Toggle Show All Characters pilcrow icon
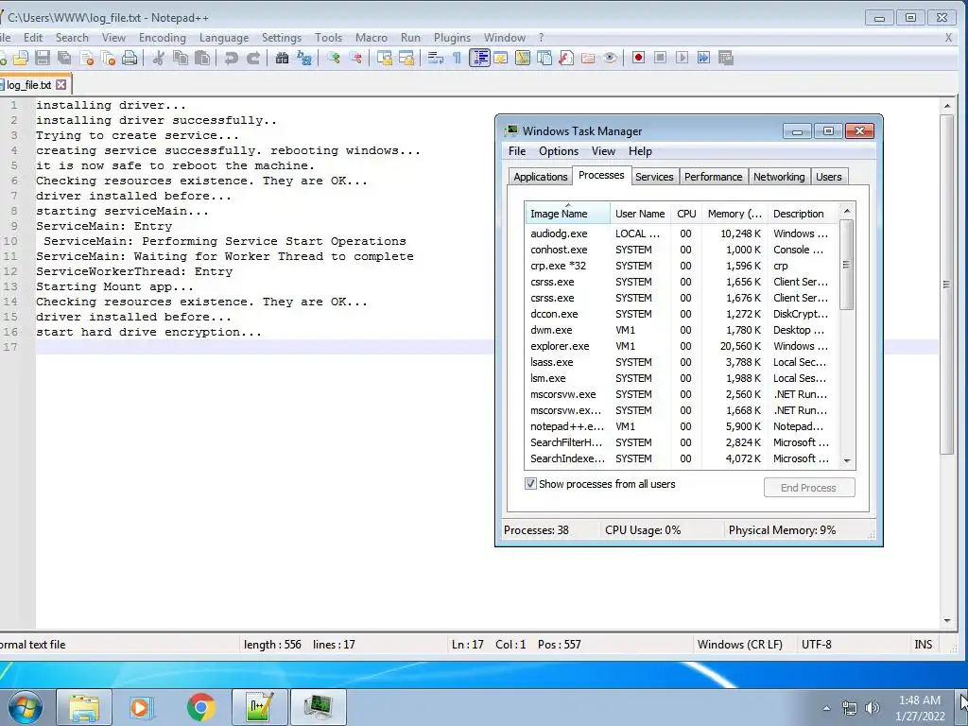The height and width of the screenshot is (726, 968). [x=457, y=58]
